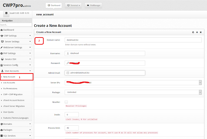Click the 'Reseller Privileges' hint text

pos(76,106)
